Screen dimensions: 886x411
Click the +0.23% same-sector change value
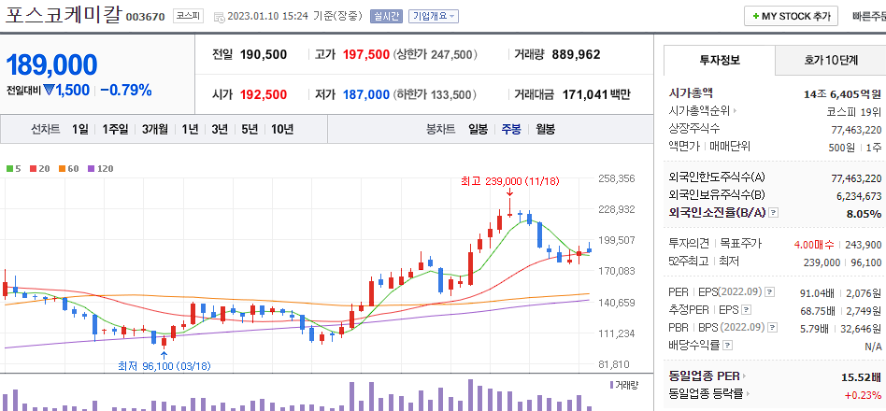click(x=863, y=394)
